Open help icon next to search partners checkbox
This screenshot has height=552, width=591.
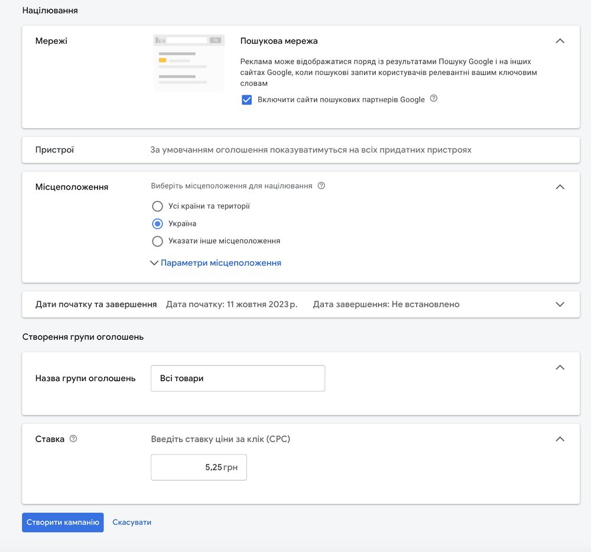click(434, 99)
